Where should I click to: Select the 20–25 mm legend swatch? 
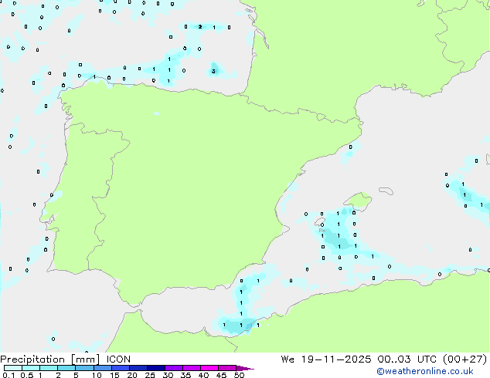(138, 368)
